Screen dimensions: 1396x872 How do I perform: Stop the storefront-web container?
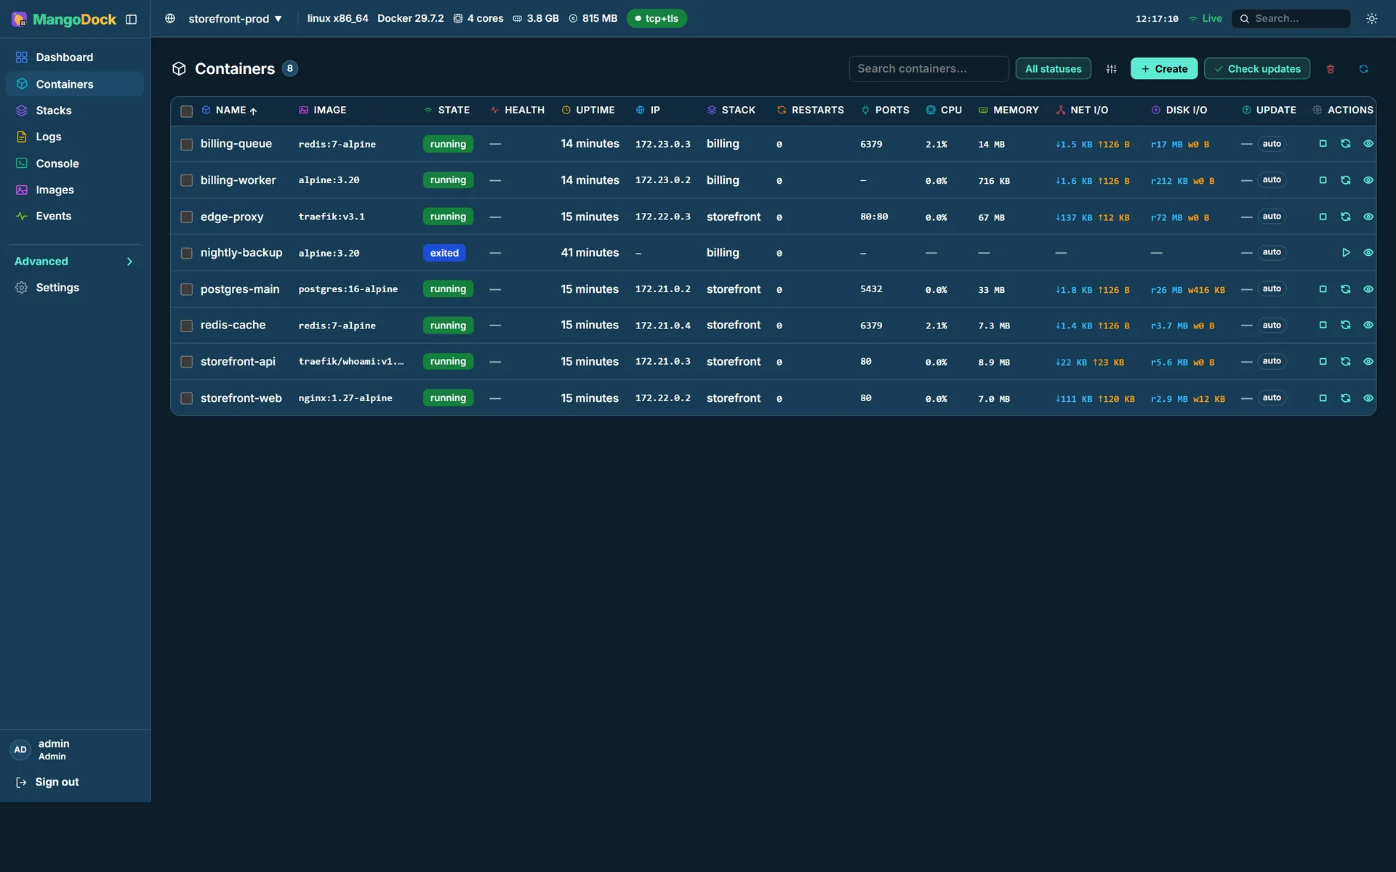(x=1323, y=398)
